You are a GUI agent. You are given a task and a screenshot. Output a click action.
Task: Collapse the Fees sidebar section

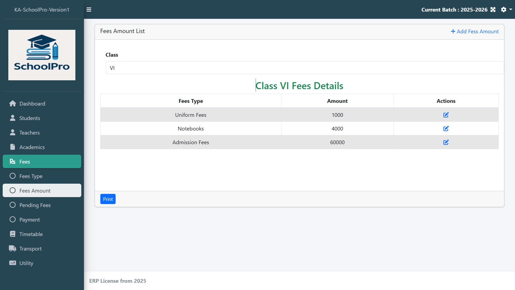pyautogui.click(x=42, y=162)
